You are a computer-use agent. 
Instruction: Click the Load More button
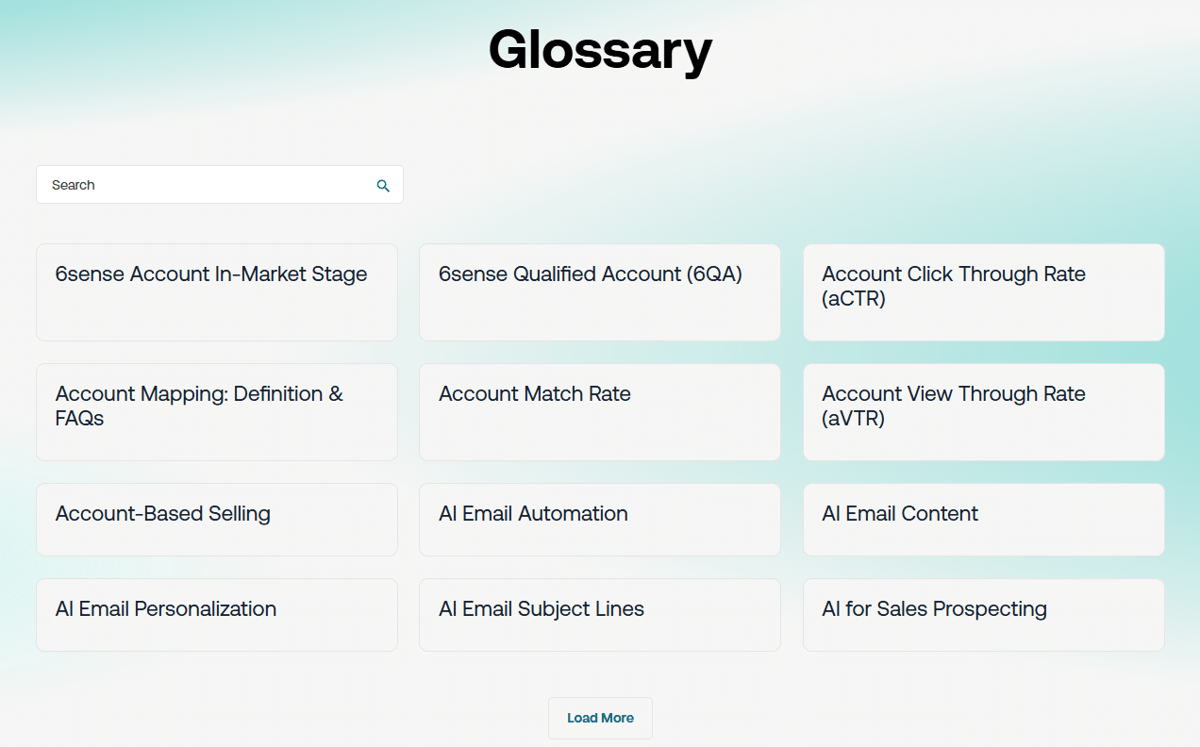click(600, 718)
